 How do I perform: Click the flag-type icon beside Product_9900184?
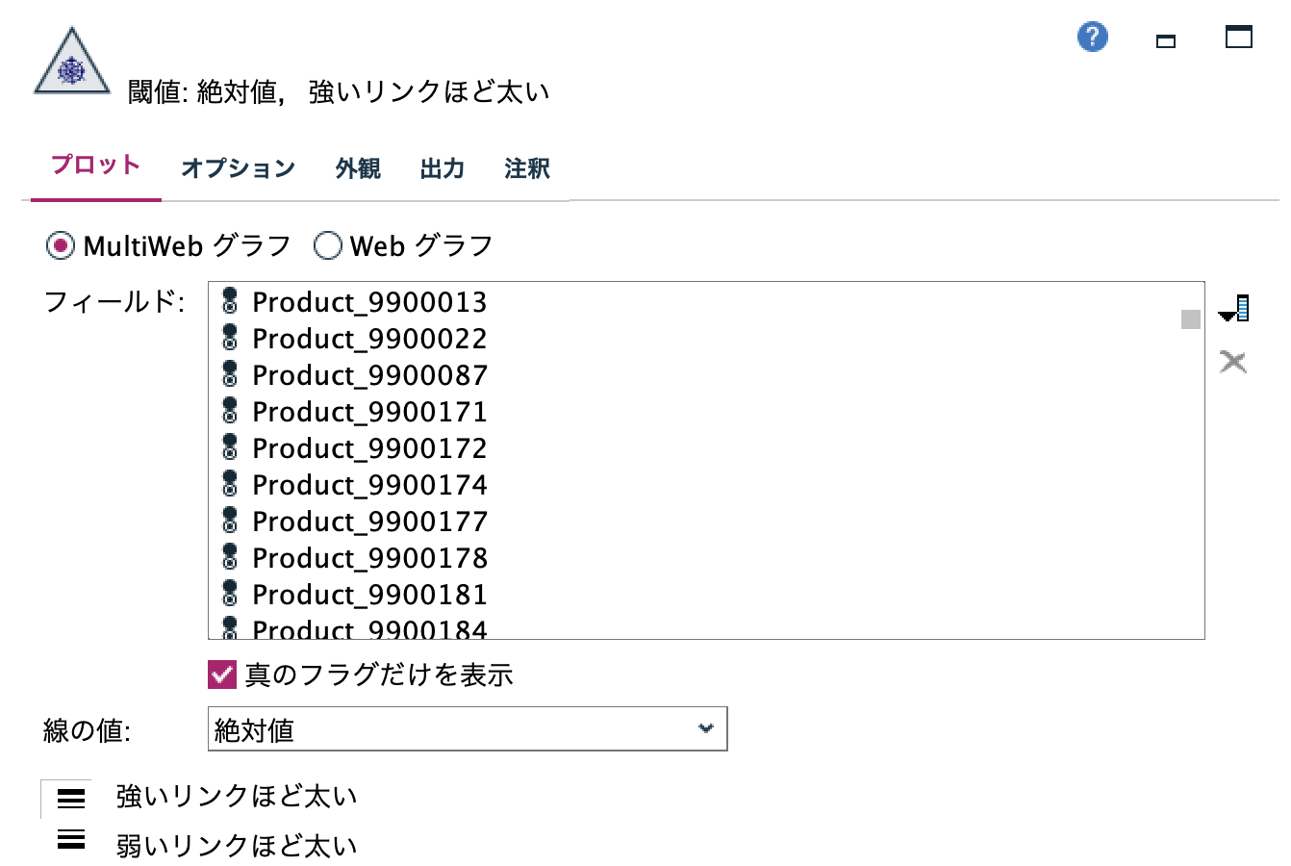tap(231, 627)
